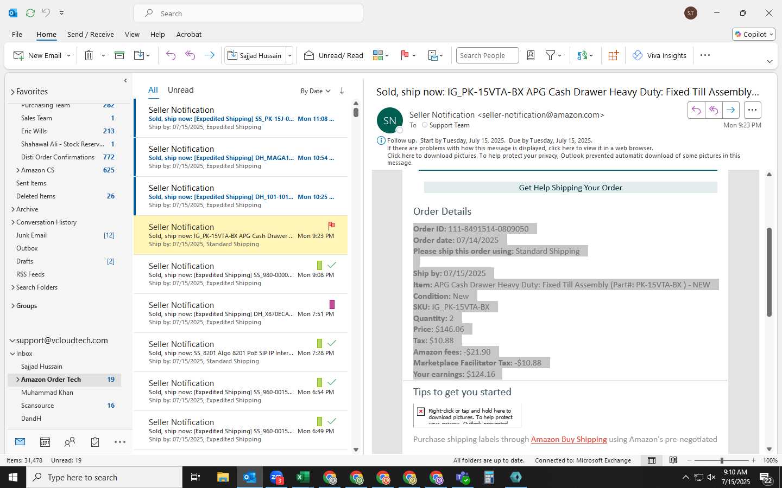Image resolution: width=782 pixels, height=488 pixels.
Task: Click Reply in the reading pane
Action: click(696, 110)
